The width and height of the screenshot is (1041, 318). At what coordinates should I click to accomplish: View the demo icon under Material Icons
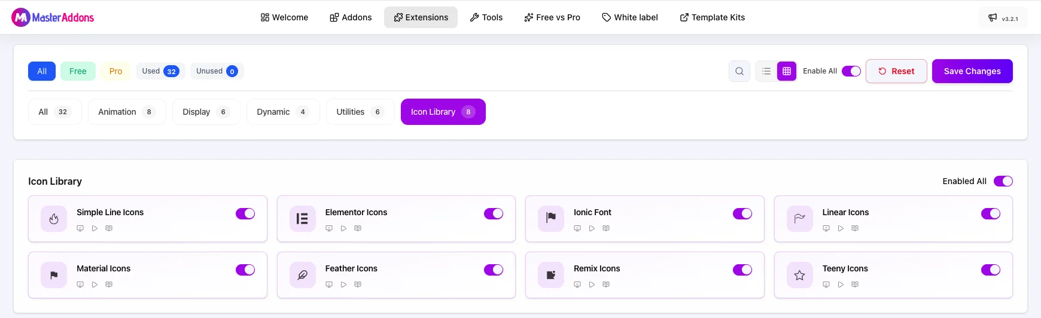[80, 285]
